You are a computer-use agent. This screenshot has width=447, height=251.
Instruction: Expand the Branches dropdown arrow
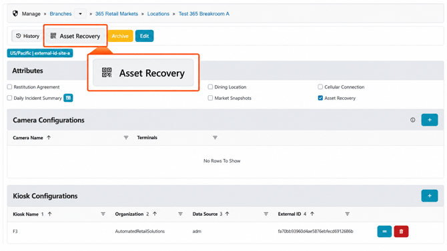click(x=80, y=14)
